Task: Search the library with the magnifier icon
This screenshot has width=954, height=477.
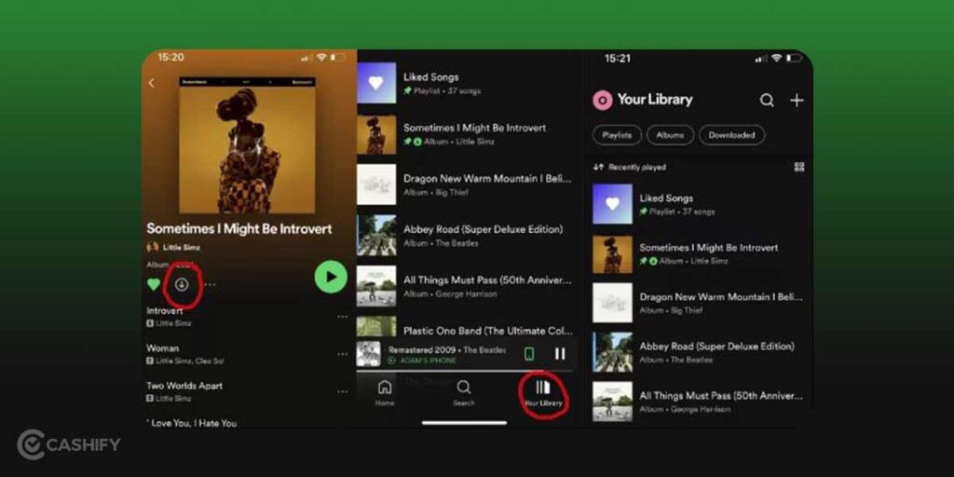Action: pos(768,101)
